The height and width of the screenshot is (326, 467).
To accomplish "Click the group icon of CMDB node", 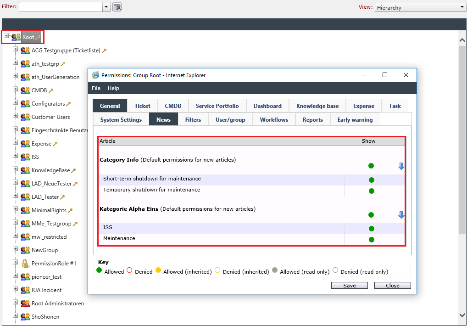I will [25, 90].
